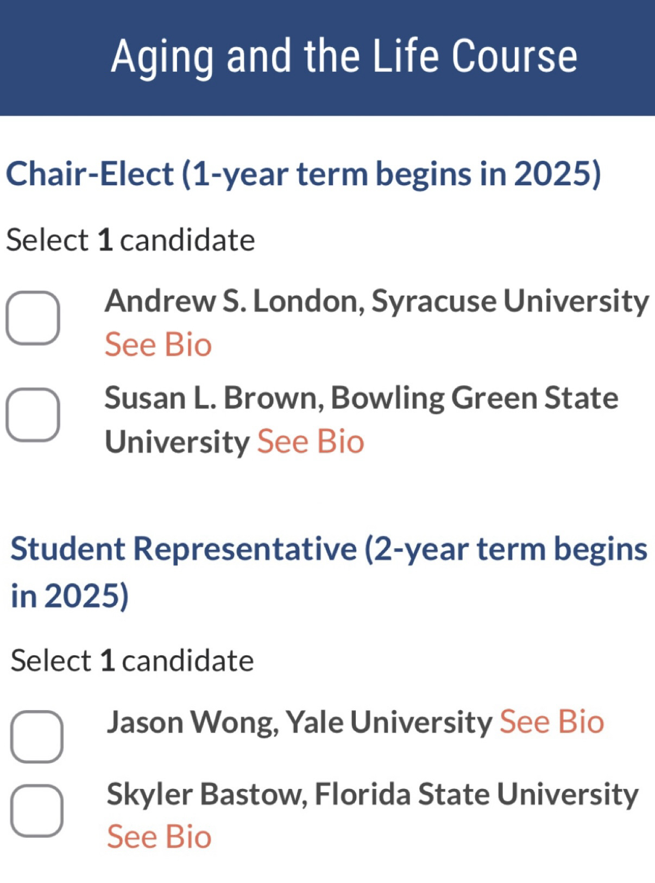Click the Chair-Elect section heading
Viewport: 655px width, 883px height.
[303, 174]
